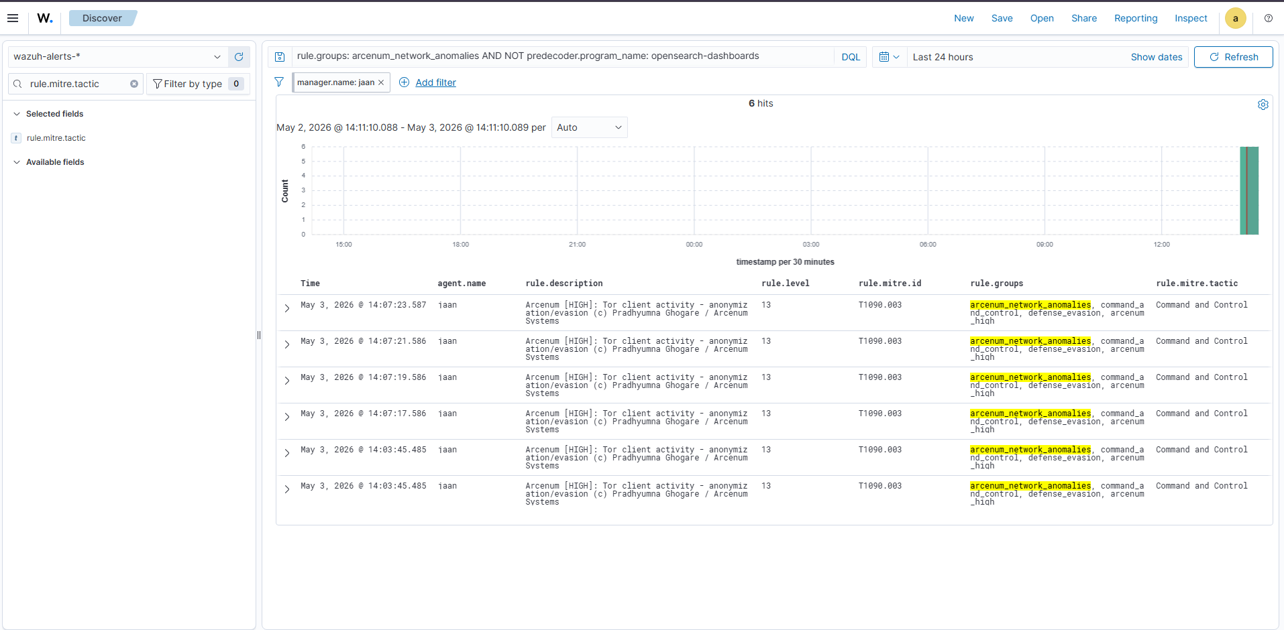The image size is (1284, 630).
Task: Open the filter options funnel icon
Action: click(279, 82)
